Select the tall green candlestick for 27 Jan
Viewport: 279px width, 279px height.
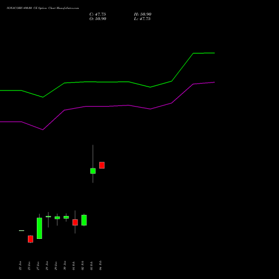(40, 228)
